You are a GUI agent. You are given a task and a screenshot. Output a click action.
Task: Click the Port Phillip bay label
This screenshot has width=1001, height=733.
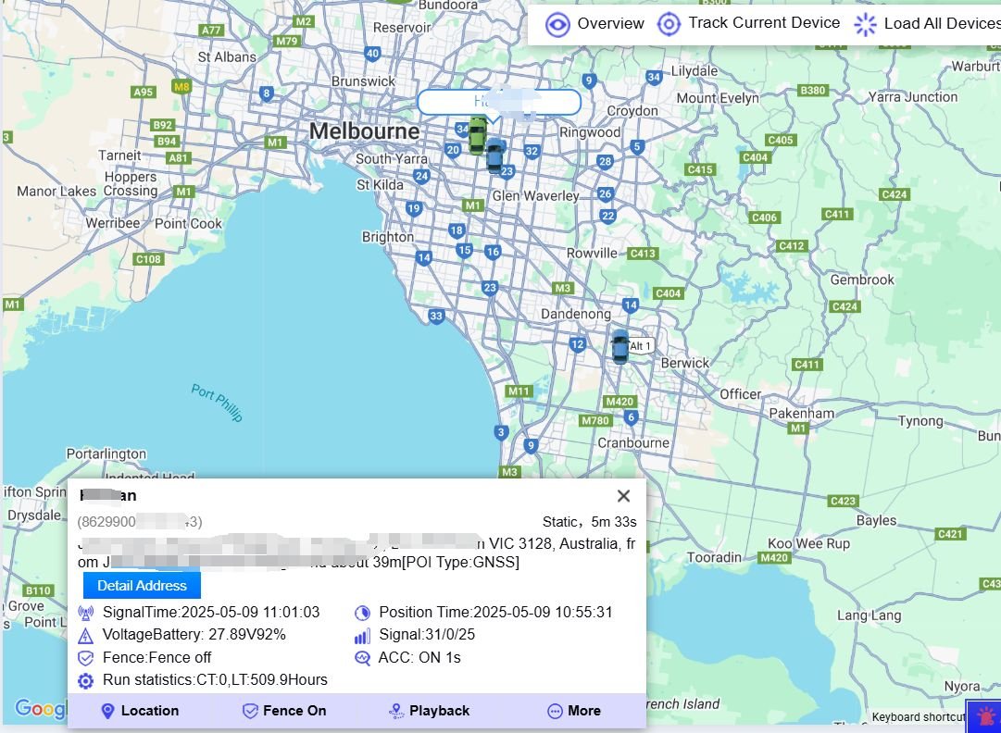217,403
